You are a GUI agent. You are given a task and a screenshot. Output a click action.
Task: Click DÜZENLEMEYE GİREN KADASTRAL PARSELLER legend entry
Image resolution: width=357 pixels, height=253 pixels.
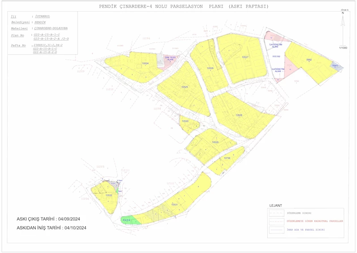click(x=316, y=221)
